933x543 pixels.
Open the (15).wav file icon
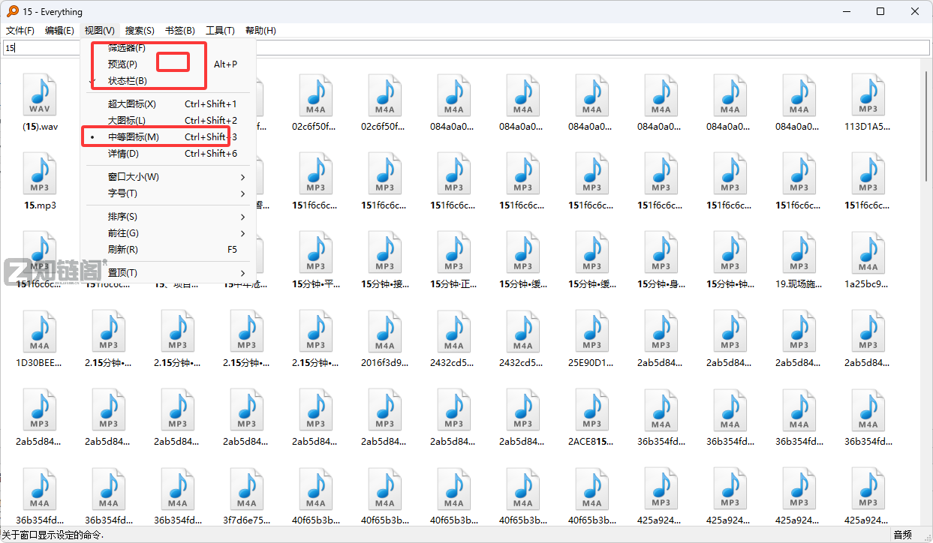(40, 95)
